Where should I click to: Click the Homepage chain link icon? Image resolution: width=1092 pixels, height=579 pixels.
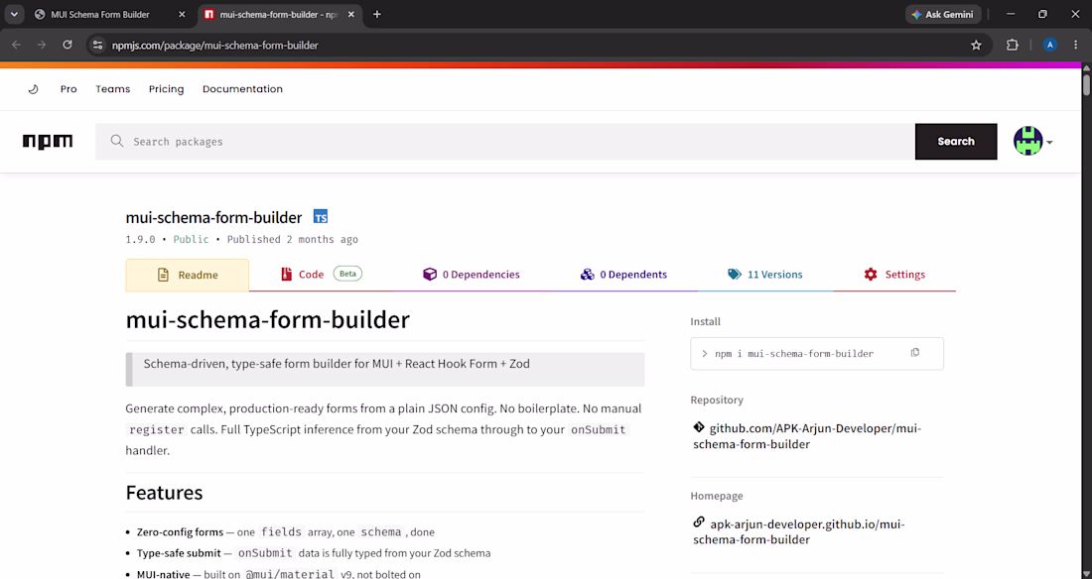pyautogui.click(x=699, y=522)
